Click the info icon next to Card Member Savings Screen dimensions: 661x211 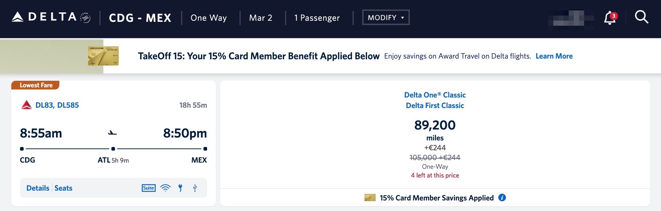tap(502, 198)
